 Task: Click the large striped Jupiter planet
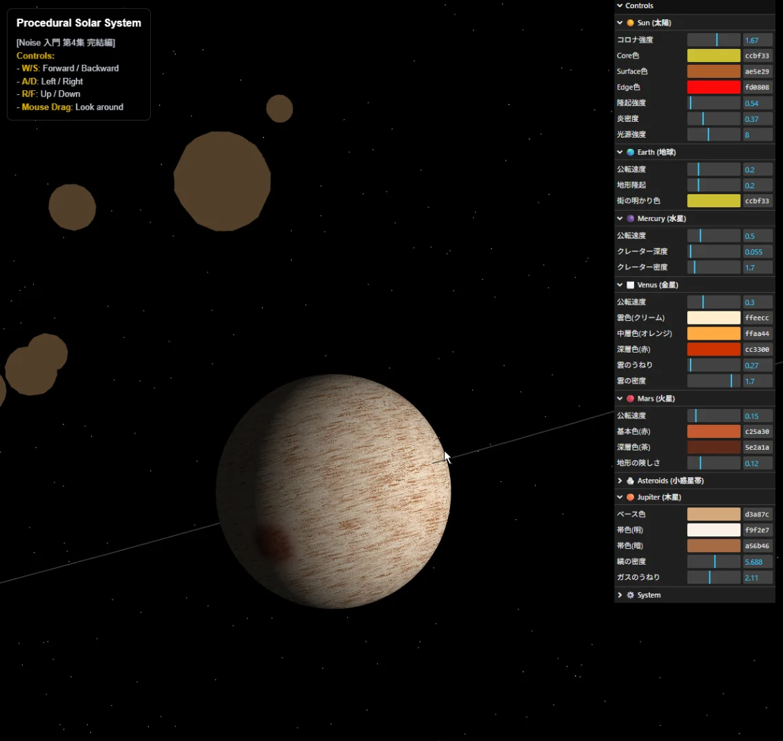pyautogui.click(x=334, y=491)
